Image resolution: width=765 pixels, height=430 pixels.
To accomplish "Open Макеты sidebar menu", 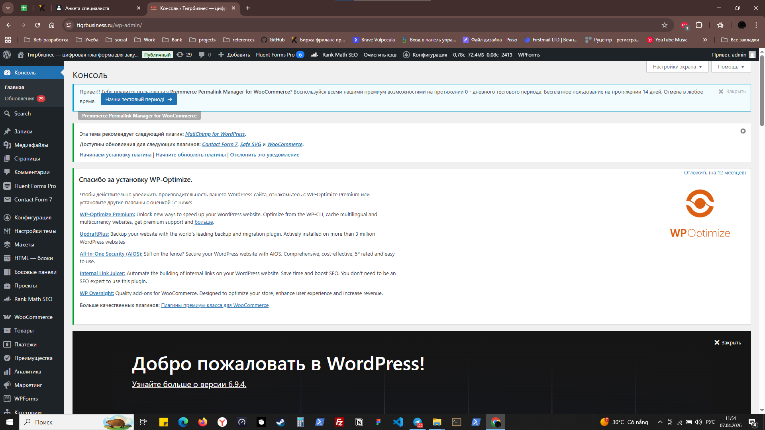I will (x=32, y=244).
